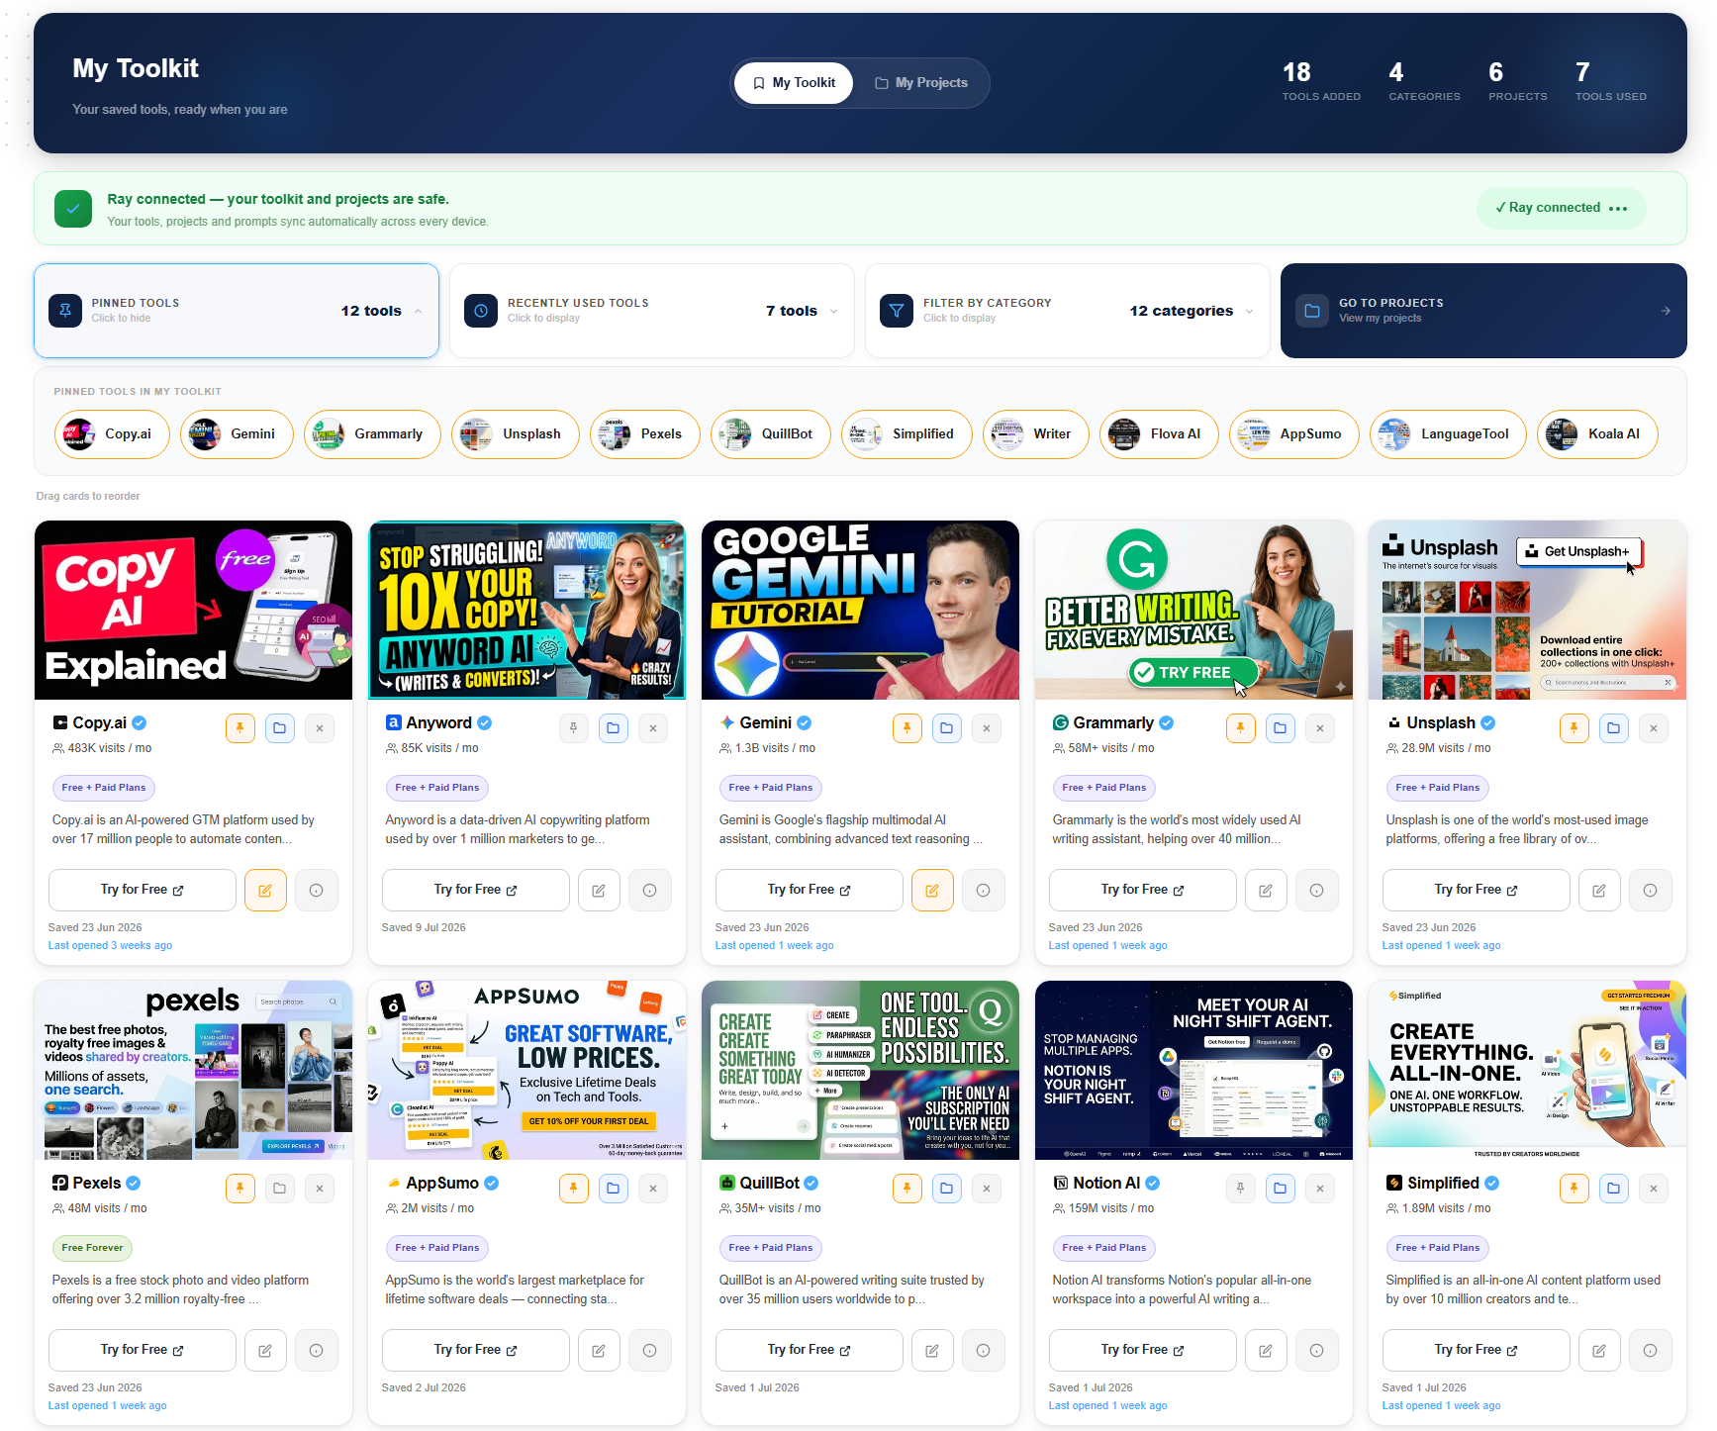Screen dimensions: 1717x1431
Task: Select Grammarly pinned chip
Action: pyautogui.click(x=372, y=434)
